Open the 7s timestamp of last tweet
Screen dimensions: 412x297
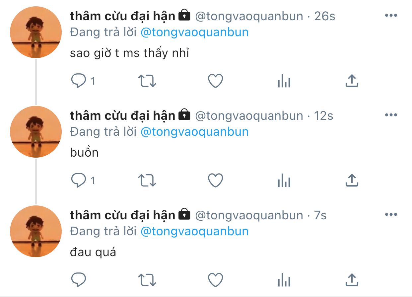[320, 215]
